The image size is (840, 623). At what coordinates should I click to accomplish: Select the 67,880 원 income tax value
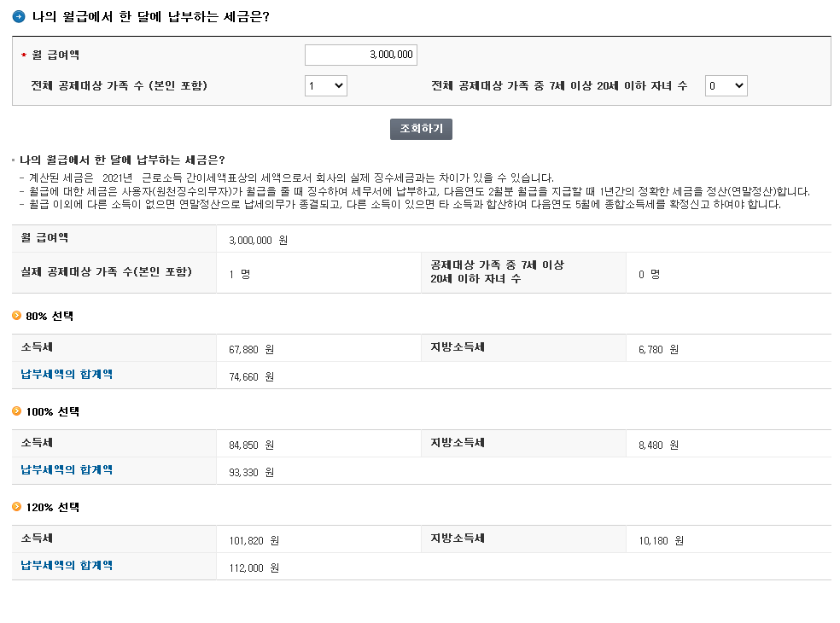coord(251,349)
